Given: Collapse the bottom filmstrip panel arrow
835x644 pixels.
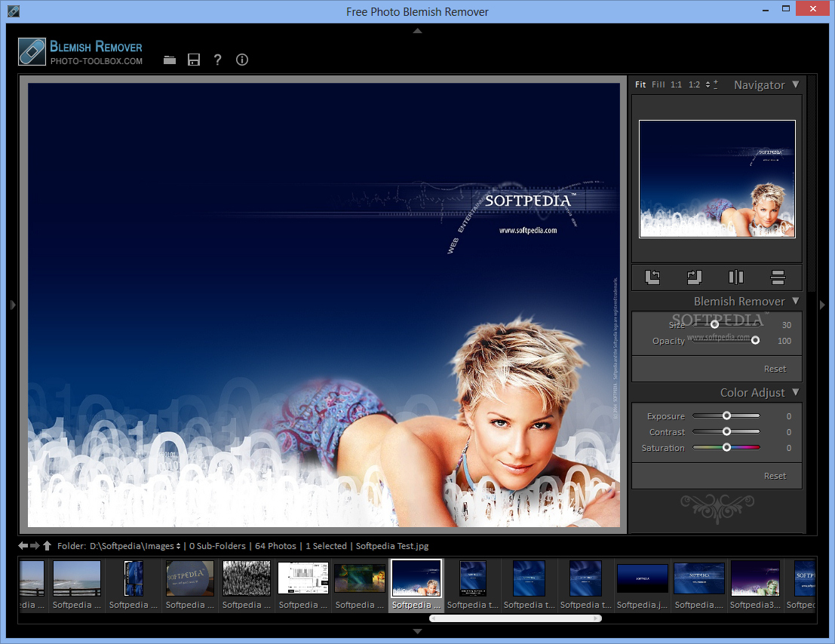Looking at the screenshot, I should (418, 631).
